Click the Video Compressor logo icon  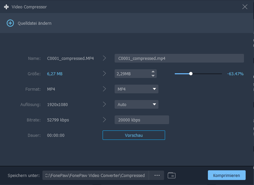pos(6,7)
